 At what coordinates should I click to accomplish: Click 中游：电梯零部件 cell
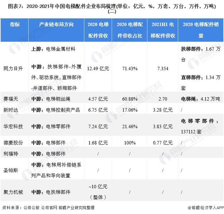[x=51, y=126]
